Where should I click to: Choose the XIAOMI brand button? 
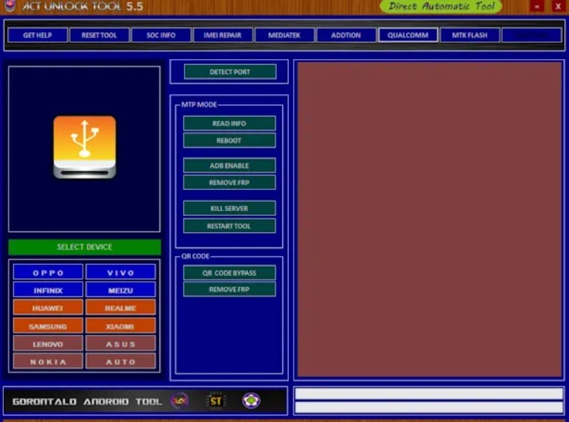[x=121, y=325]
